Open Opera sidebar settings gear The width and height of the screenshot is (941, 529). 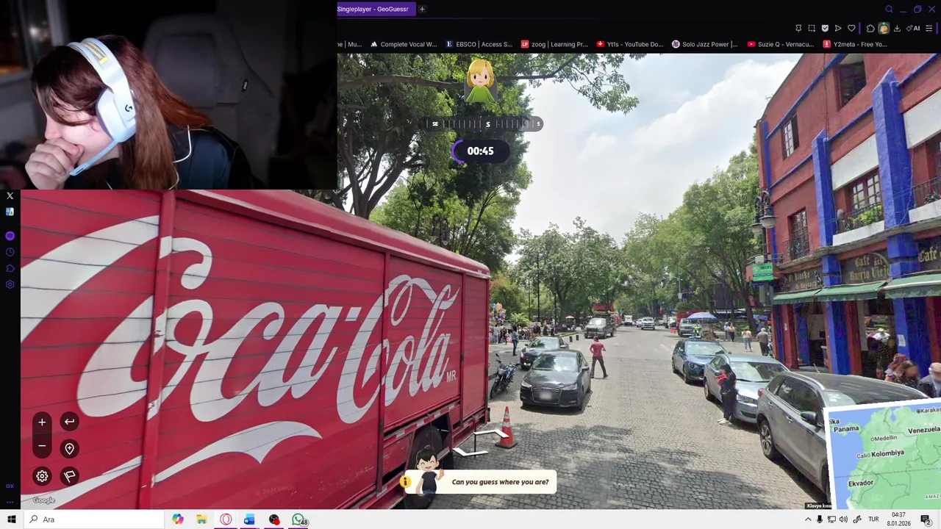(x=10, y=284)
